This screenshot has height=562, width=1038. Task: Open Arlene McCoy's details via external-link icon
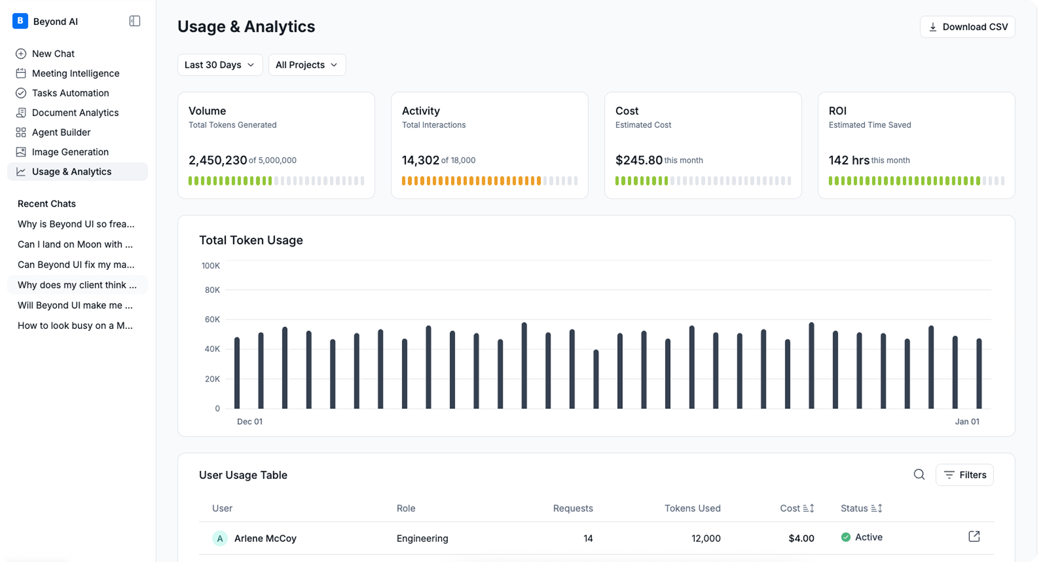point(974,537)
